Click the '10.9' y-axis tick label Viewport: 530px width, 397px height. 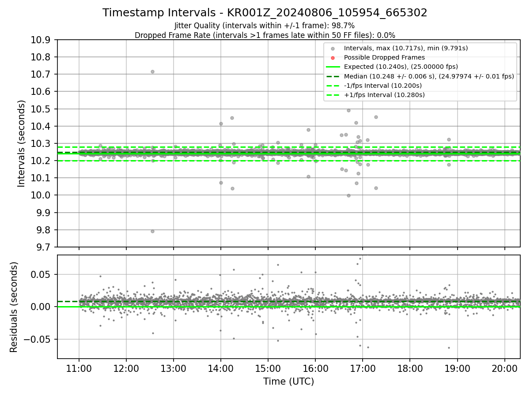tap(42, 40)
